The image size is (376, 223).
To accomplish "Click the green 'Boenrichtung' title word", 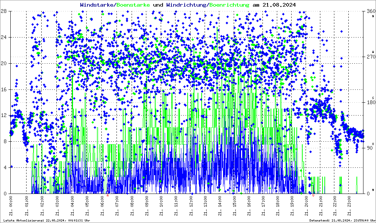I will [x=229, y=5].
